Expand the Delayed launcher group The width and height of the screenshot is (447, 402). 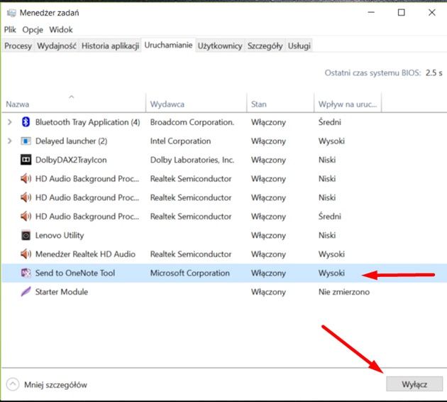(x=9, y=141)
